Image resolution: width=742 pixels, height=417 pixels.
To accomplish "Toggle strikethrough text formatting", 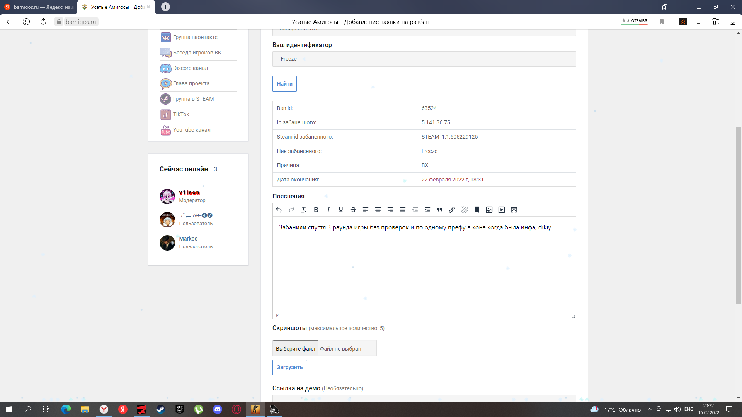I will click(353, 210).
